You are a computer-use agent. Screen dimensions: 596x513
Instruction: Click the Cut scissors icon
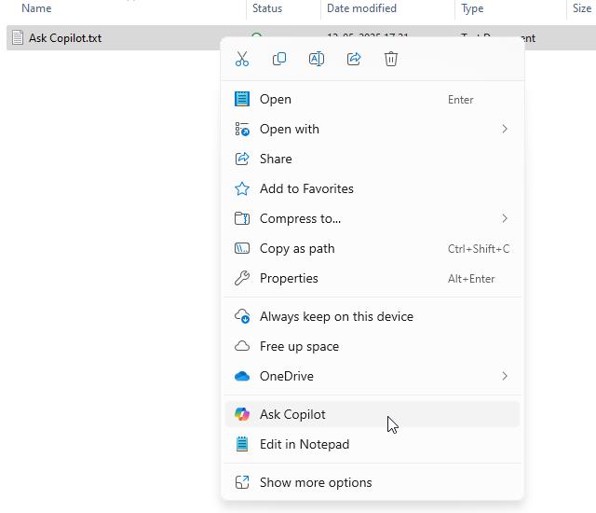point(242,59)
